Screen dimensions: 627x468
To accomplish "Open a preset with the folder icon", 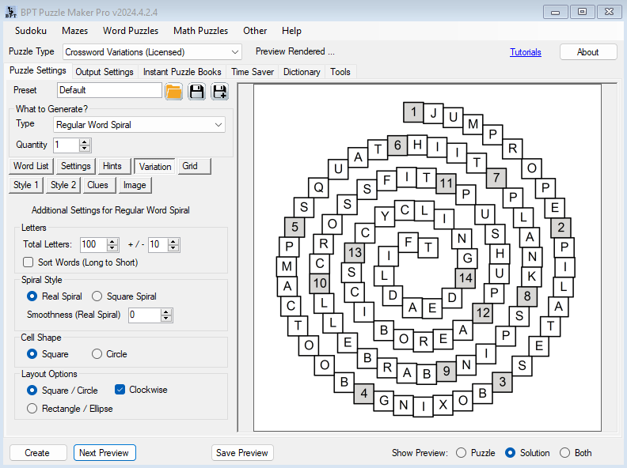I will (x=173, y=91).
